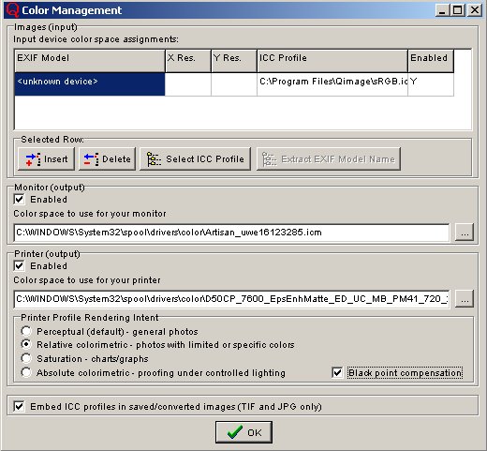This screenshot has width=487, height=451.
Task: Click the Insert row button
Action: tap(46, 159)
